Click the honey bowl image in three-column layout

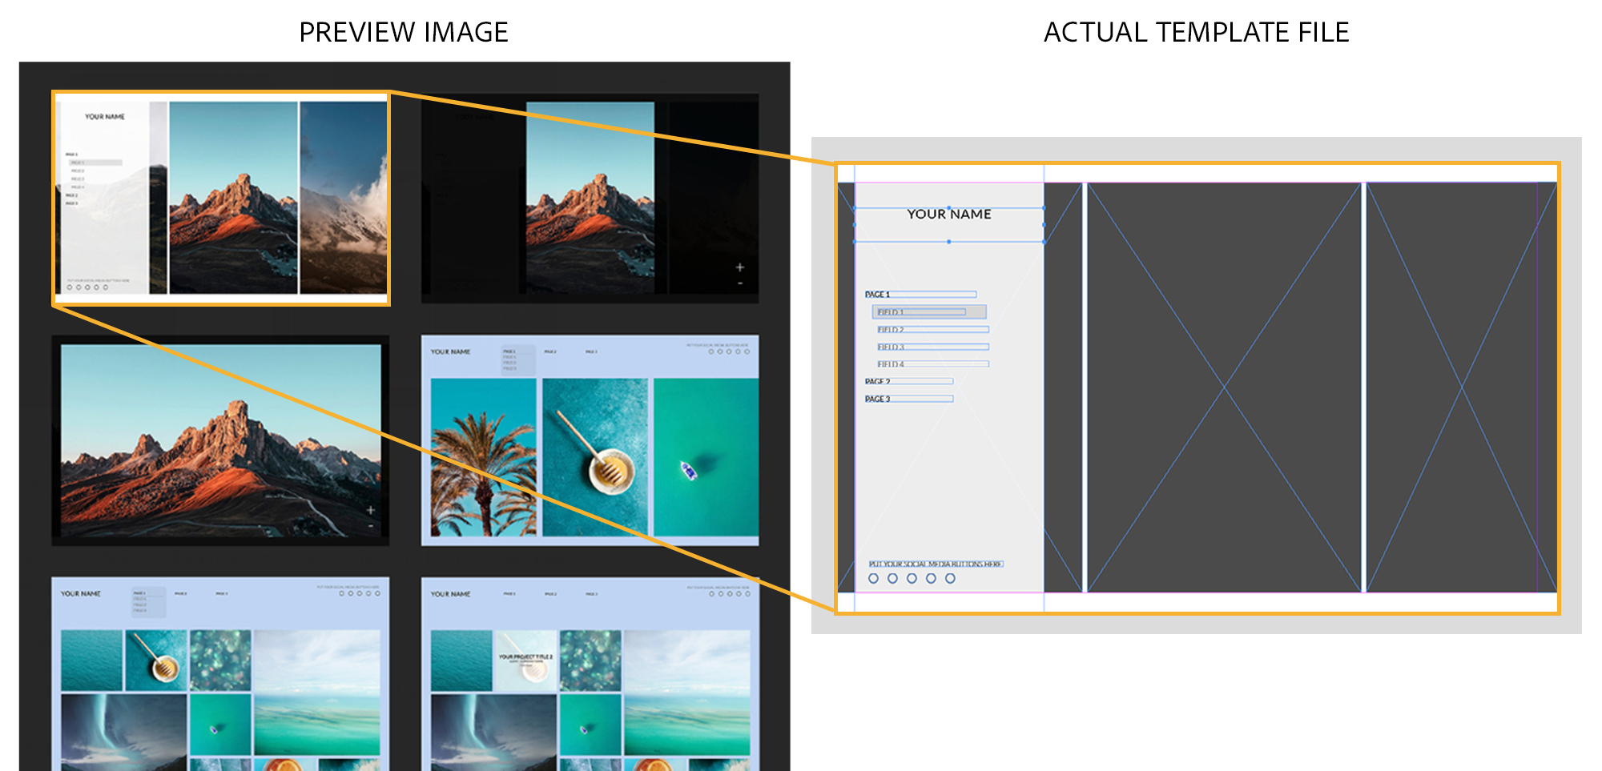[x=595, y=457]
